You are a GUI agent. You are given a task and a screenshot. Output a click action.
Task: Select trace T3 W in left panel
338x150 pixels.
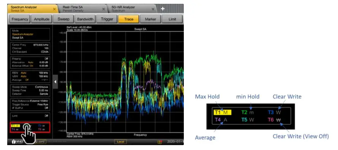click(x=41, y=125)
